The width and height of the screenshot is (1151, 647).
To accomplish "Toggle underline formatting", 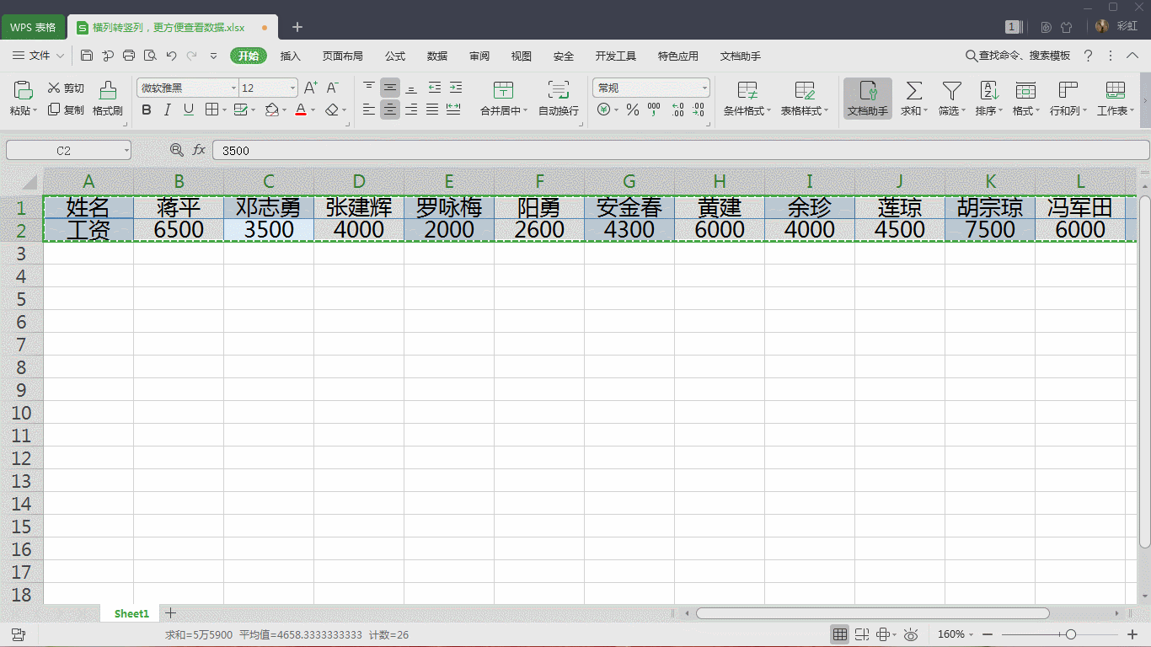I will coord(187,110).
